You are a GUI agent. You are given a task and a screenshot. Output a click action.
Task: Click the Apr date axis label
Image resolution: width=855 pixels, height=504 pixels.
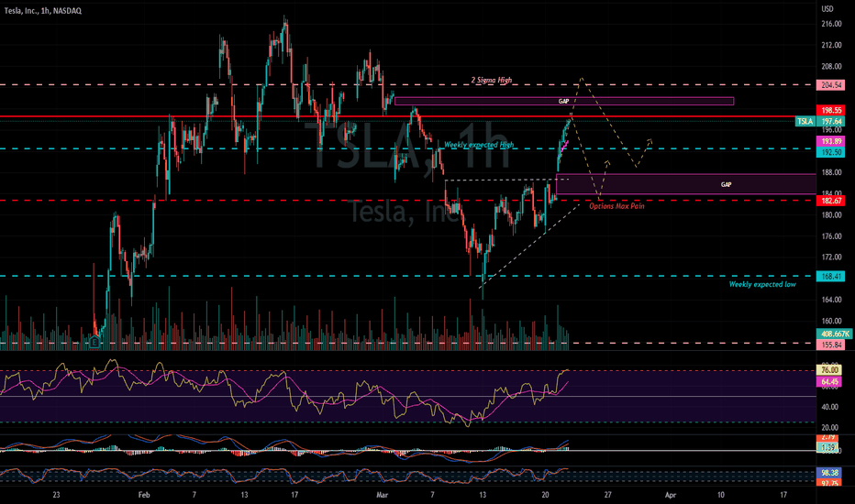[x=671, y=495]
